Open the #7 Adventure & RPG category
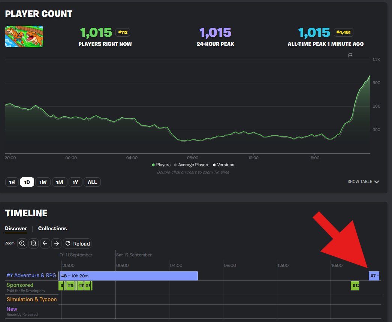The height and width of the screenshot is (322, 392). (31, 275)
